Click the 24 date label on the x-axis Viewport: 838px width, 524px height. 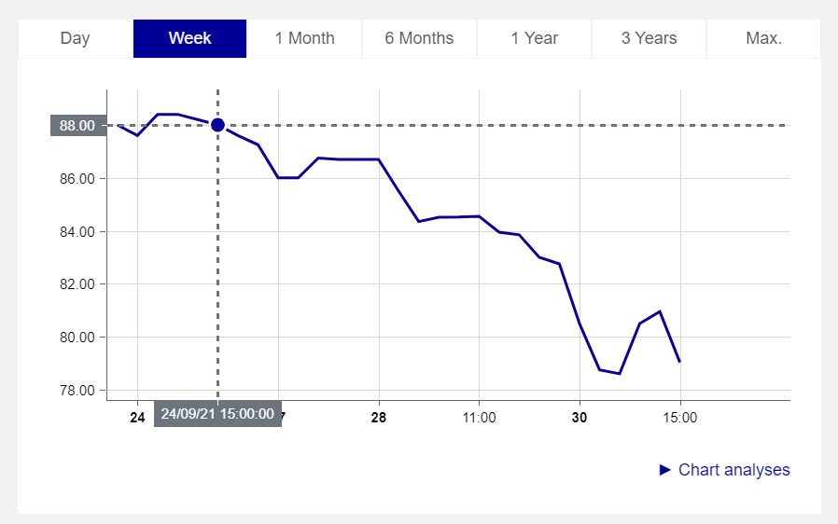(x=137, y=418)
